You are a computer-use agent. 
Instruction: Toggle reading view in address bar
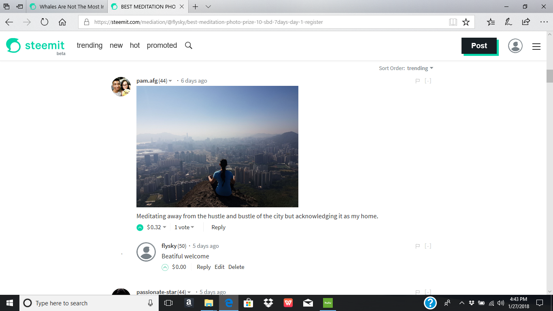[453, 22]
